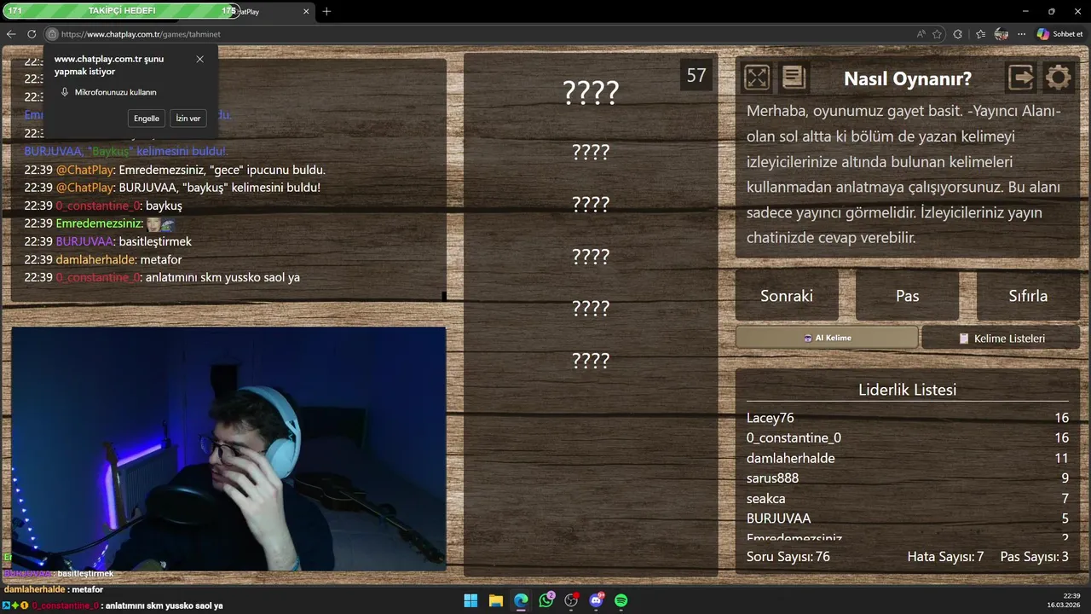Click Hata Sayısı: 7 counter

click(945, 557)
